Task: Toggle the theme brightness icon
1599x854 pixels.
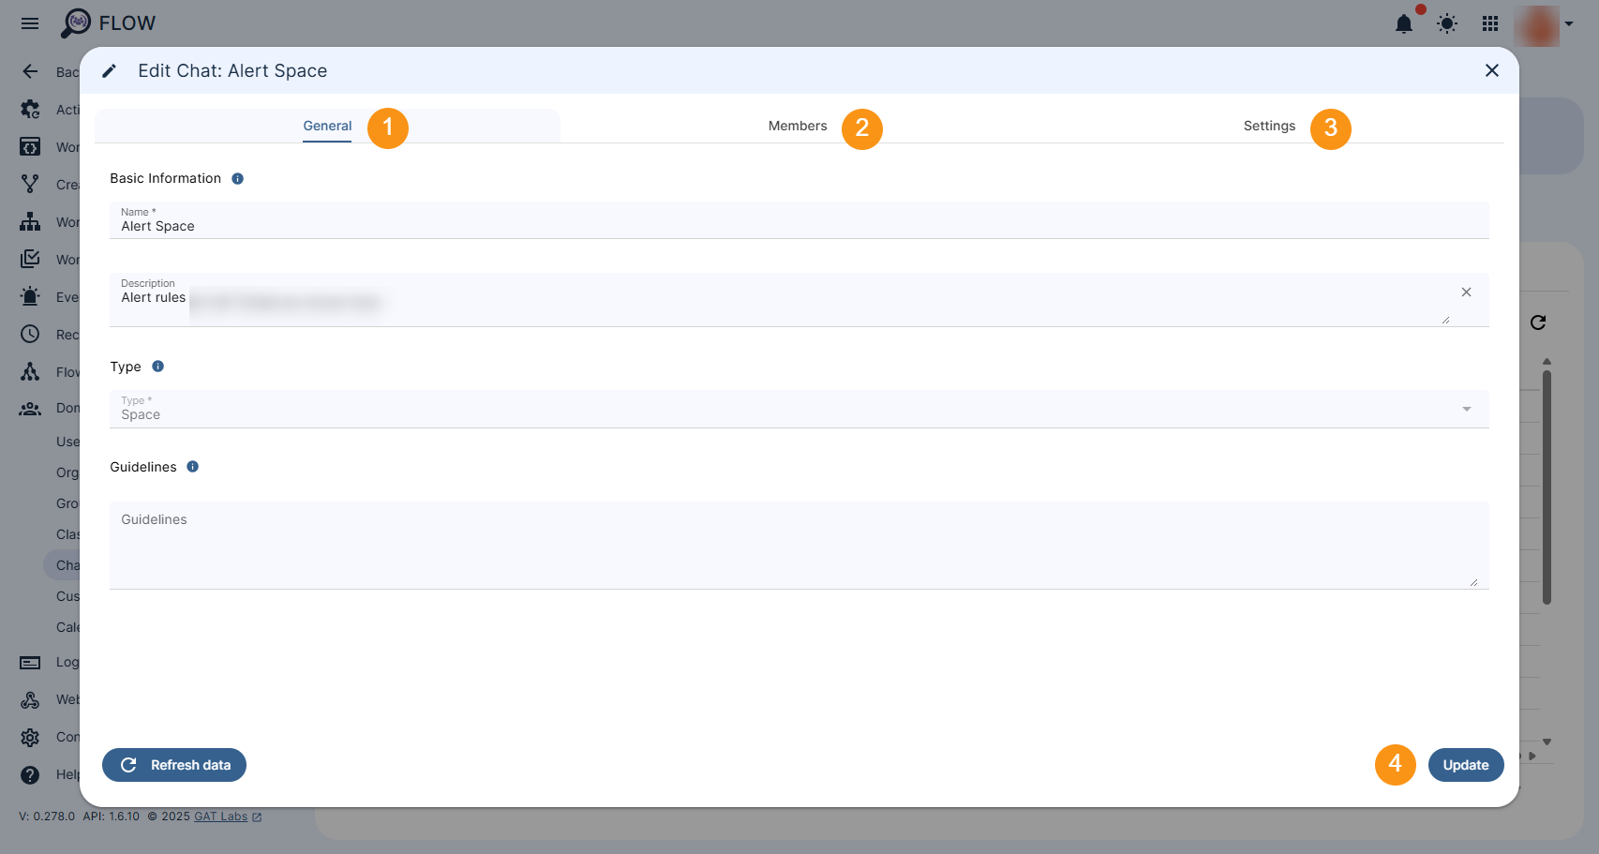Action: 1446,23
